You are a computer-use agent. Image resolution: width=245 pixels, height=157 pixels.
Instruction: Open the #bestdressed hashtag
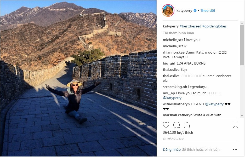(x=190, y=26)
